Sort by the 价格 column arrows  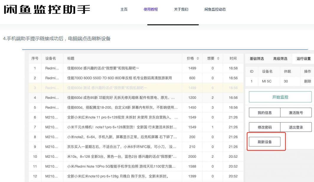pyautogui.click(x=198, y=58)
